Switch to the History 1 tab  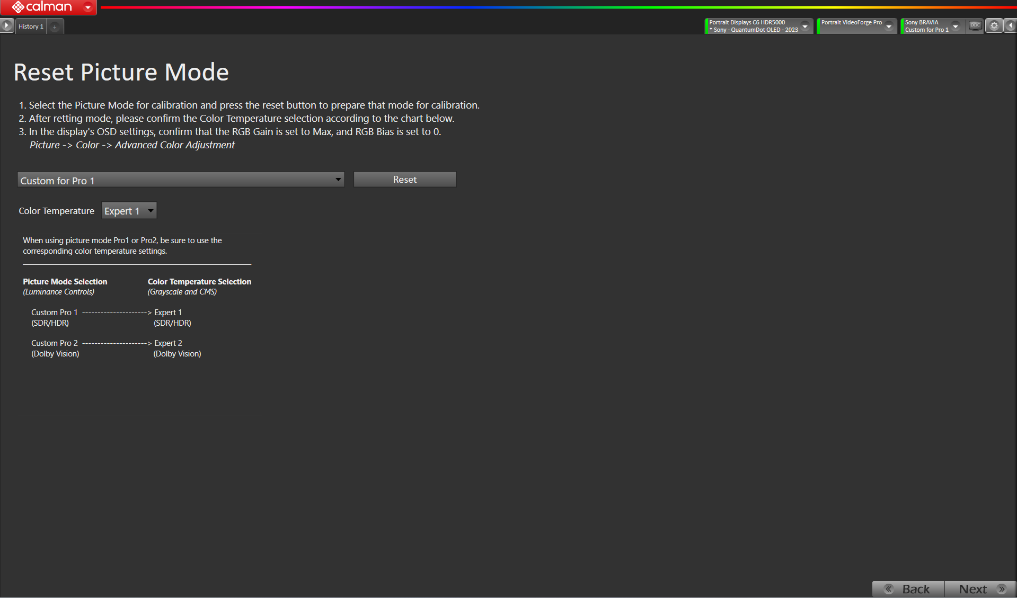click(x=31, y=26)
